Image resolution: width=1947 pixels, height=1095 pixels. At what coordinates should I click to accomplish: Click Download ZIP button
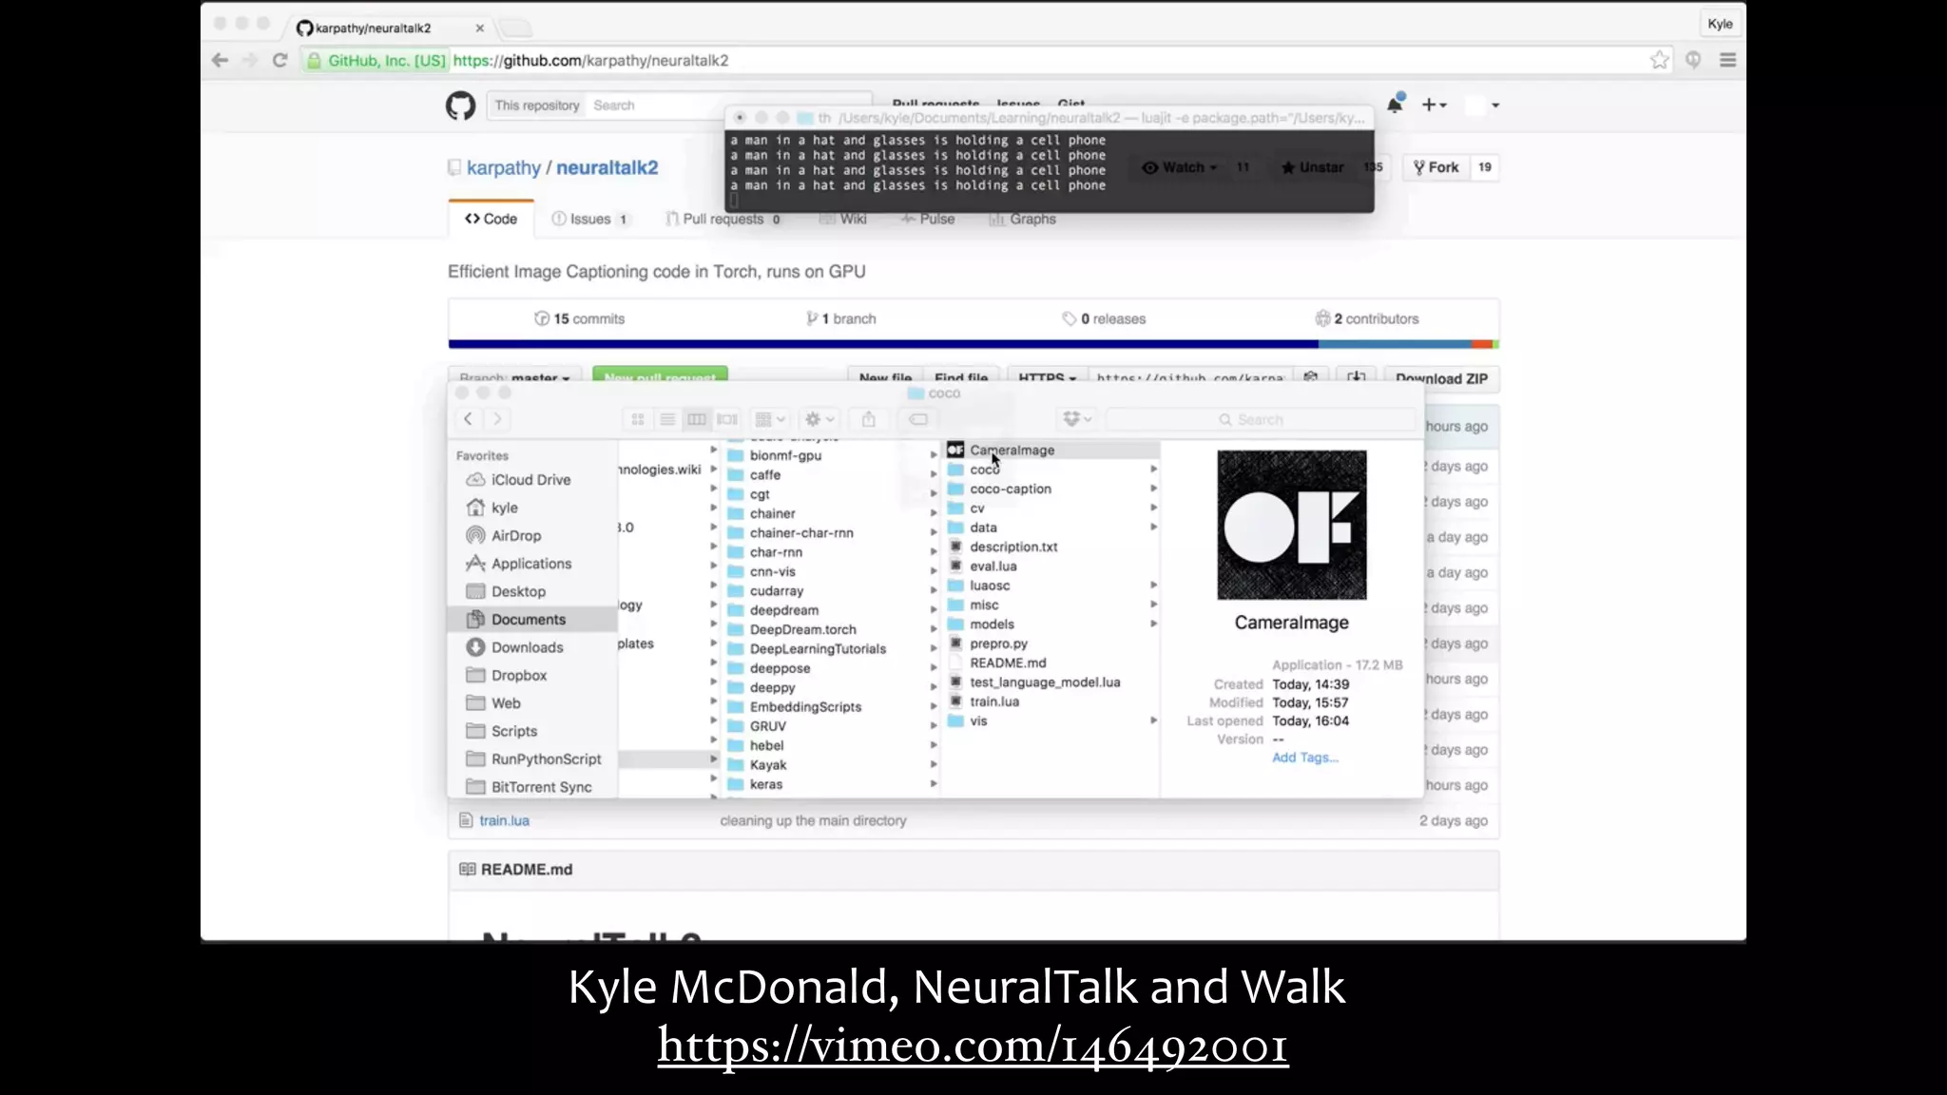coord(1441,378)
